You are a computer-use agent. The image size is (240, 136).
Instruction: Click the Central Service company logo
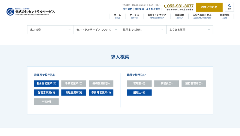pos(31,12)
